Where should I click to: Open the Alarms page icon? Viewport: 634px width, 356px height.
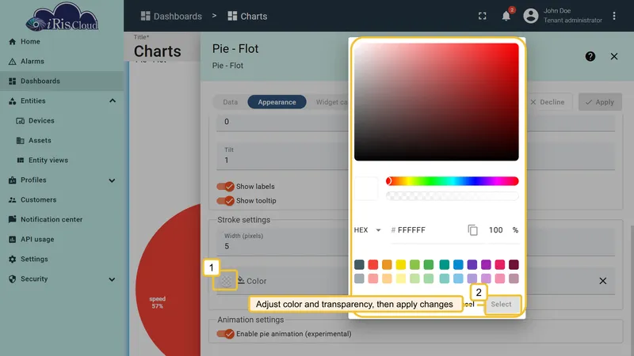point(12,62)
